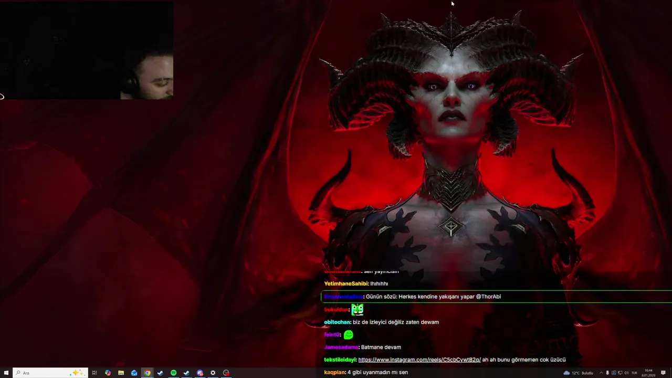This screenshot has height=378, width=672.
Task: Click the microphone tray icon
Action: pyautogui.click(x=607, y=373)
